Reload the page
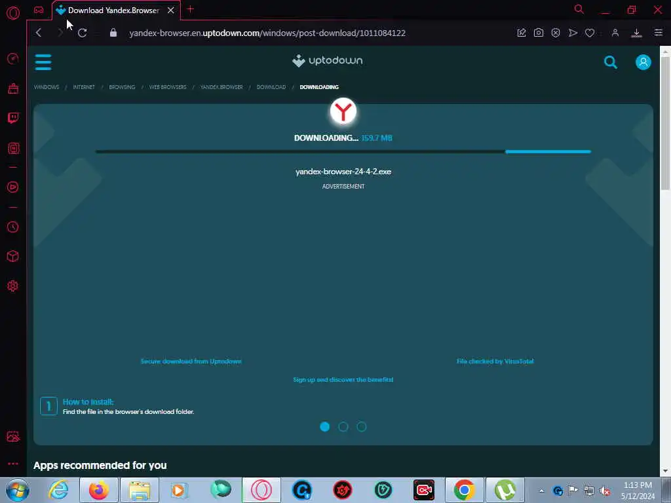This screenshot has height=503, width=671. tap(83, 33)
